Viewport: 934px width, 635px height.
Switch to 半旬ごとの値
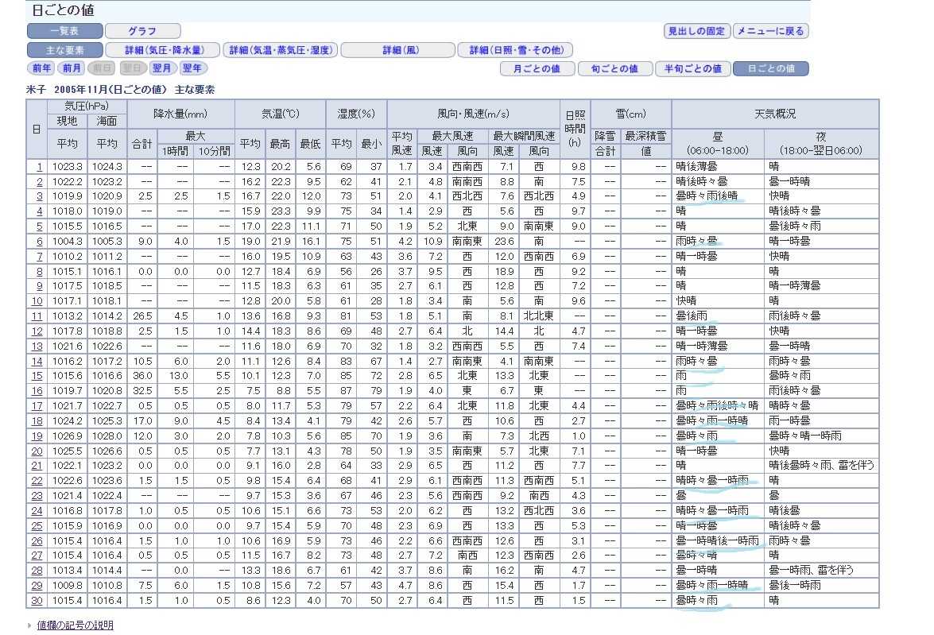693,68
